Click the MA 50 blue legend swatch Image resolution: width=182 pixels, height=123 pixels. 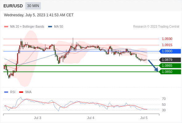[50, 27]
